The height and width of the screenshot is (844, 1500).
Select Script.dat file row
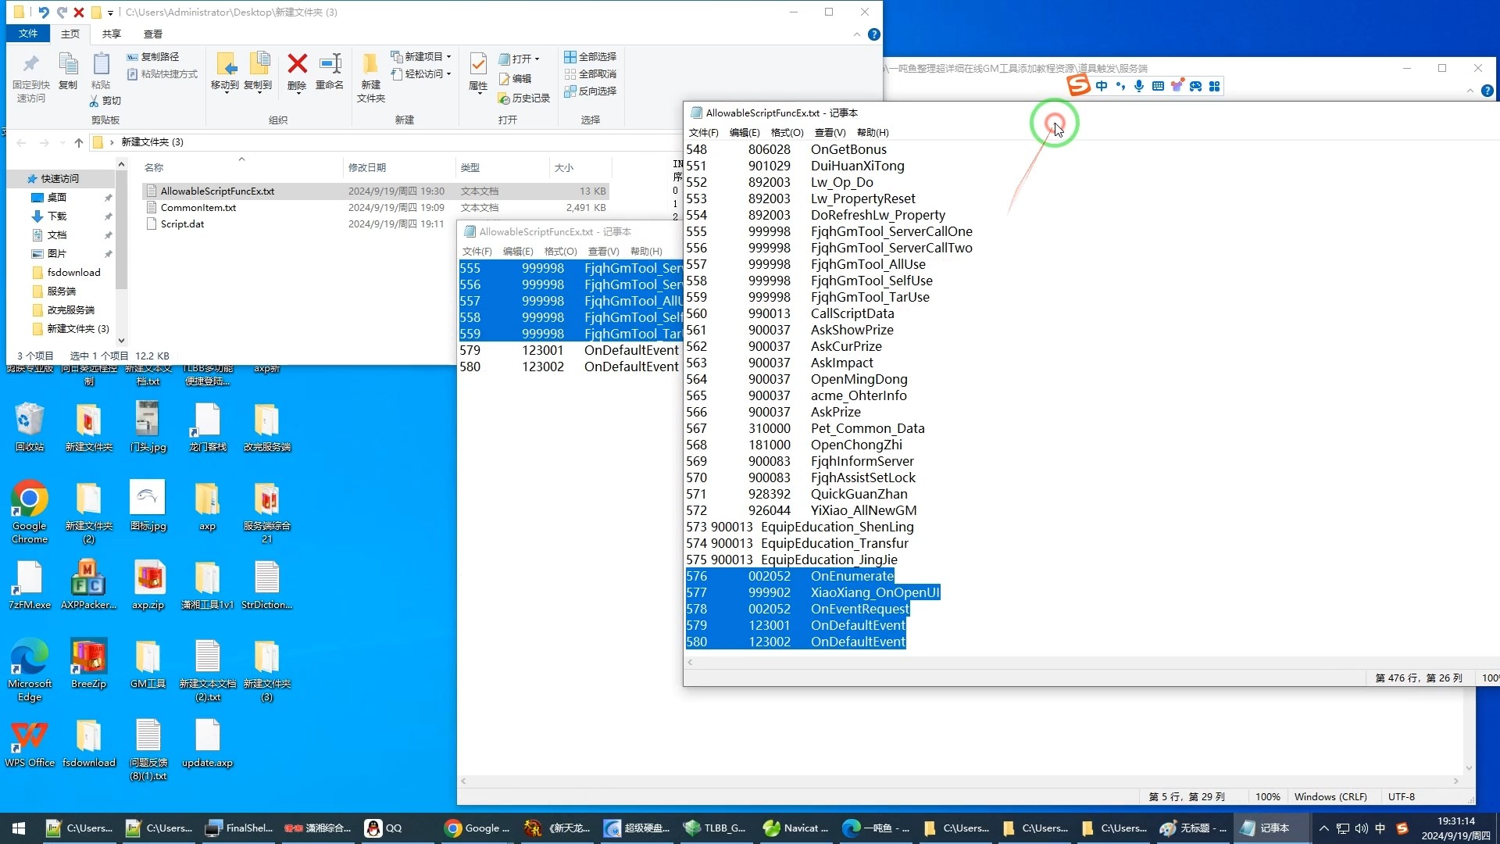(x=375, y=224)
